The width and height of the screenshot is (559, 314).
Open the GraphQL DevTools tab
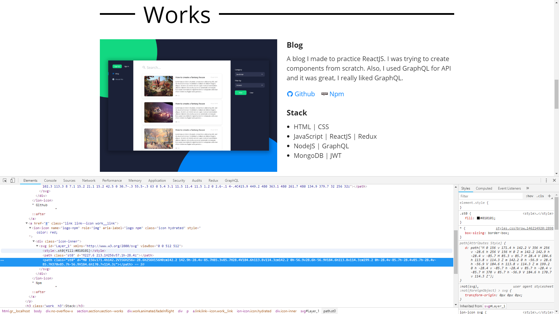(x=232, y=181)
